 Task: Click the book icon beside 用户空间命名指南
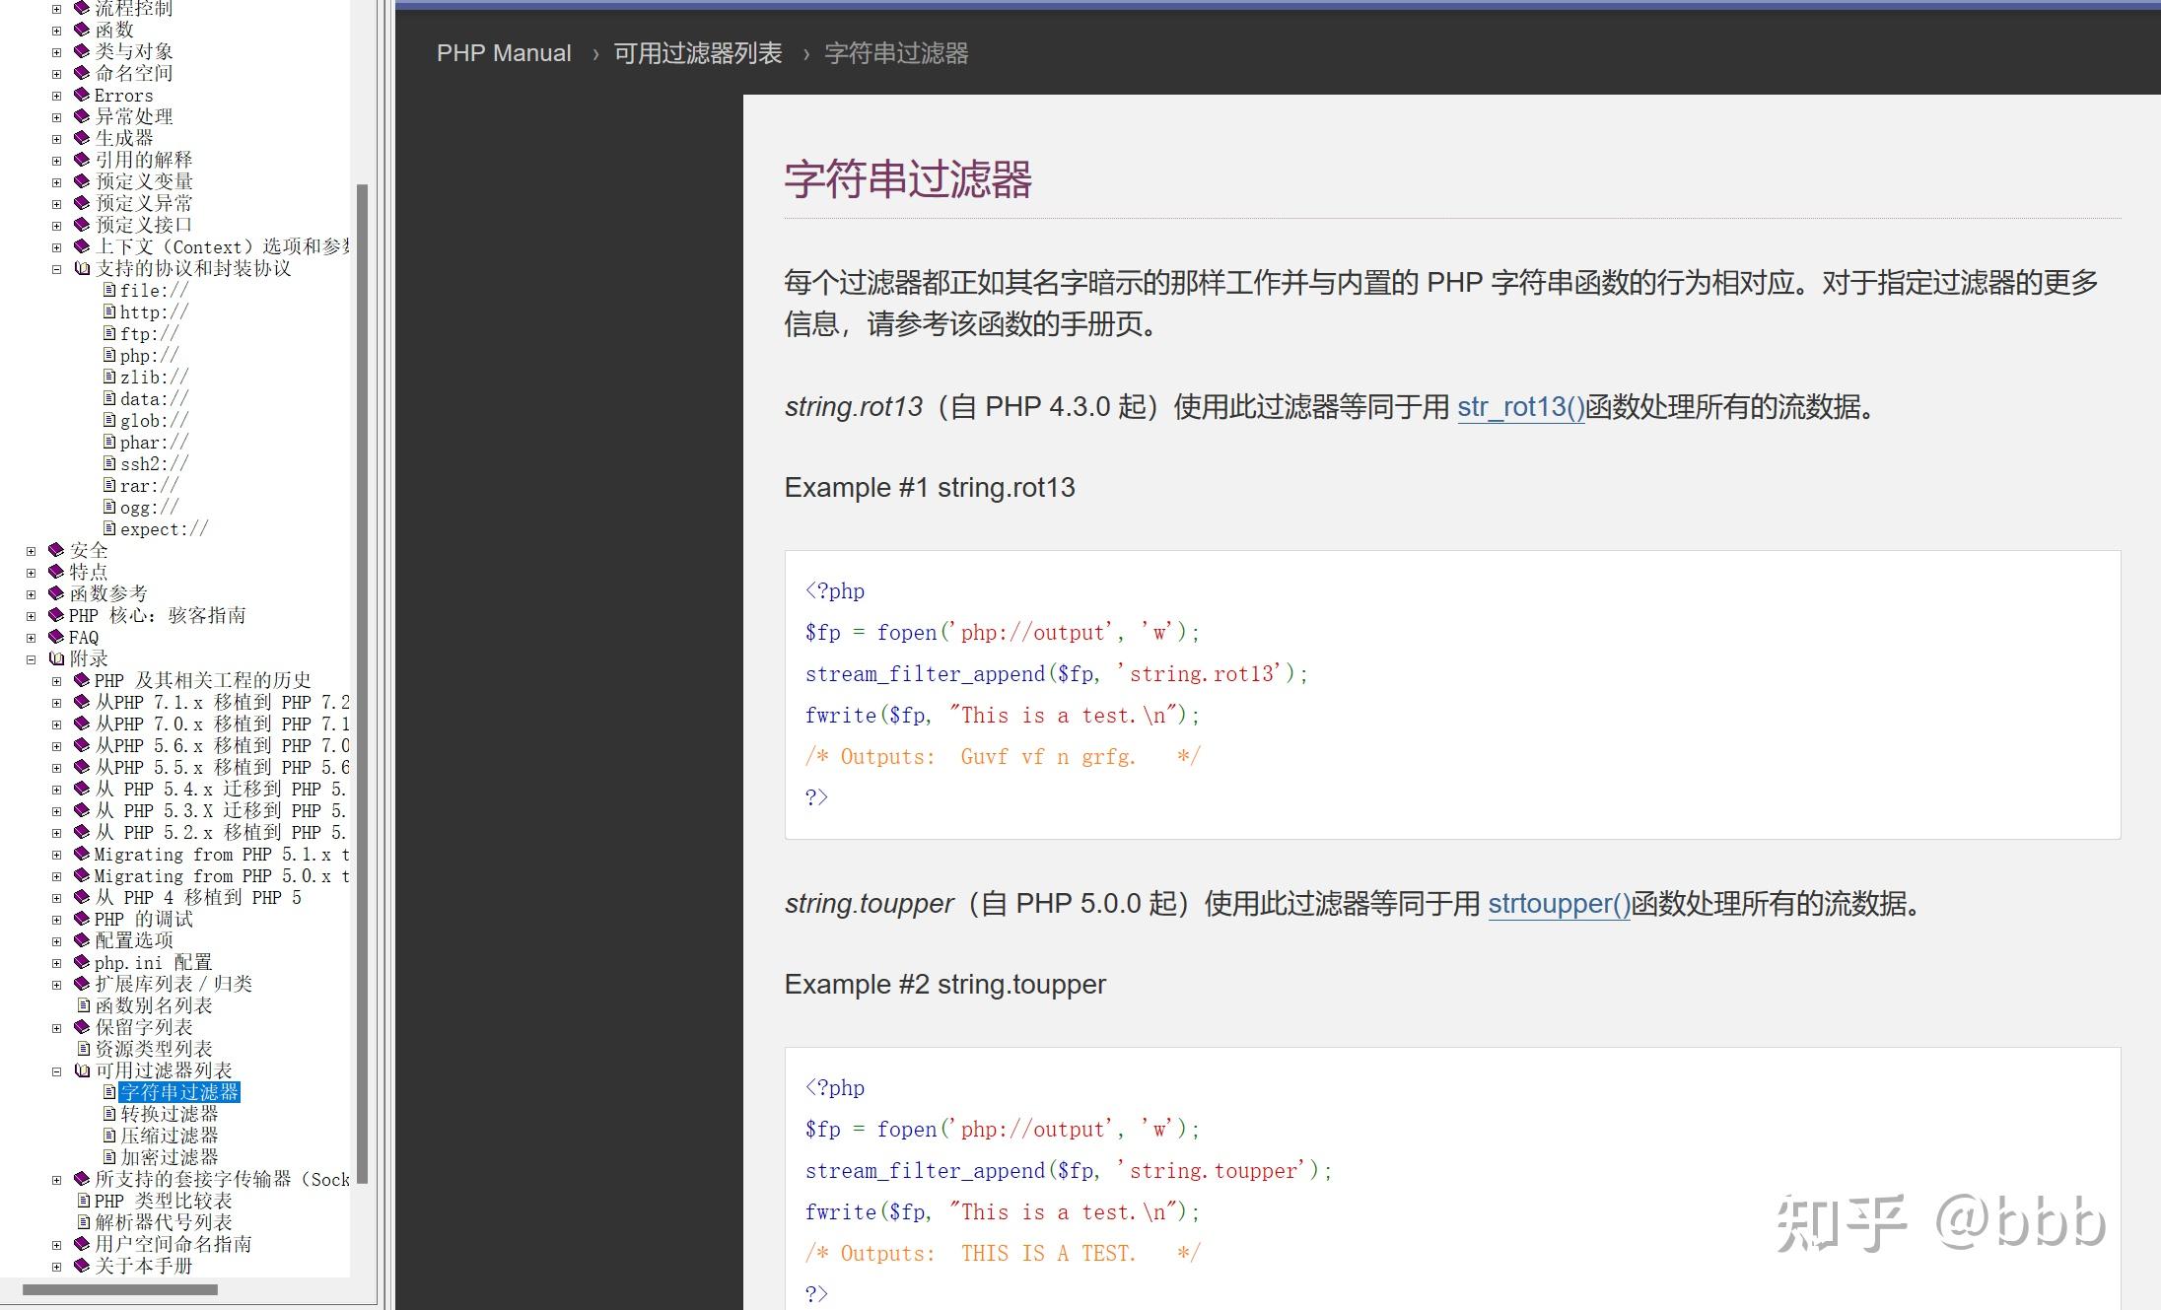82,1244
